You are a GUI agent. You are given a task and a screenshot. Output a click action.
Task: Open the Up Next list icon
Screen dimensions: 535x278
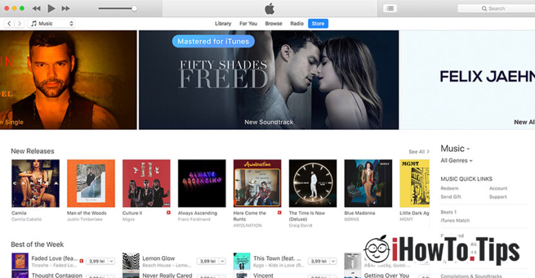coord(390,8)
